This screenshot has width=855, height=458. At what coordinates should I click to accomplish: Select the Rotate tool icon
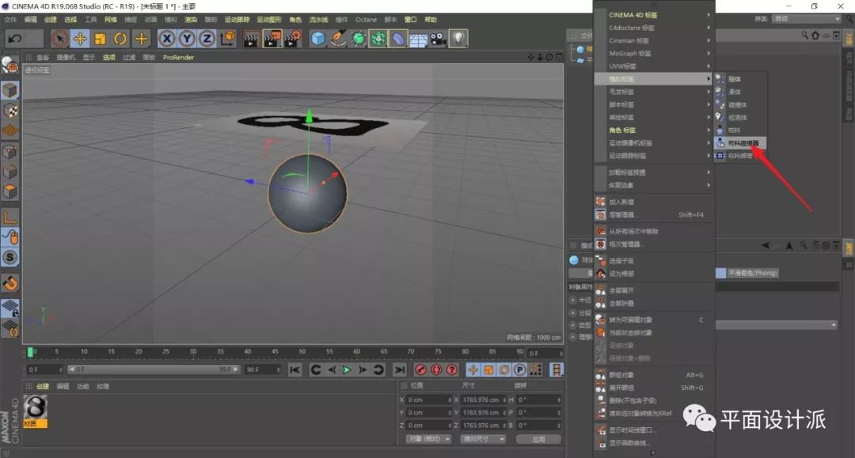(120, 38)
